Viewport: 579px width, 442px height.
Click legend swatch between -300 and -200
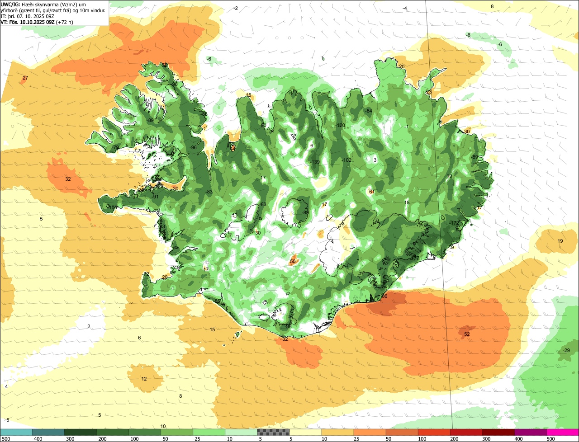81,433
